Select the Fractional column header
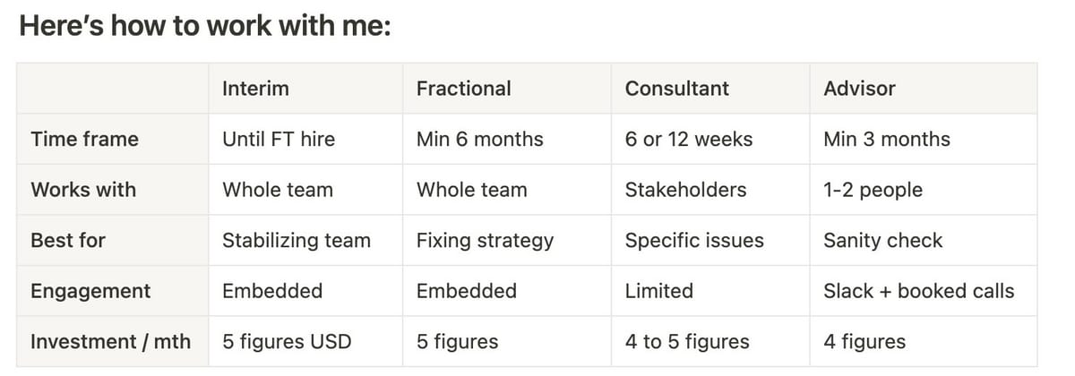Screen dimensions: 1075x376 [463, 89]
